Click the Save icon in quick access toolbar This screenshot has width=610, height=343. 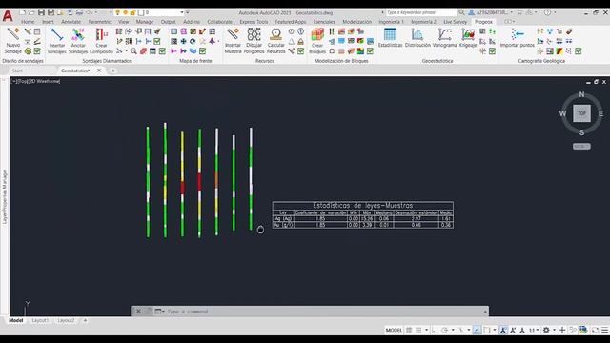41,12
